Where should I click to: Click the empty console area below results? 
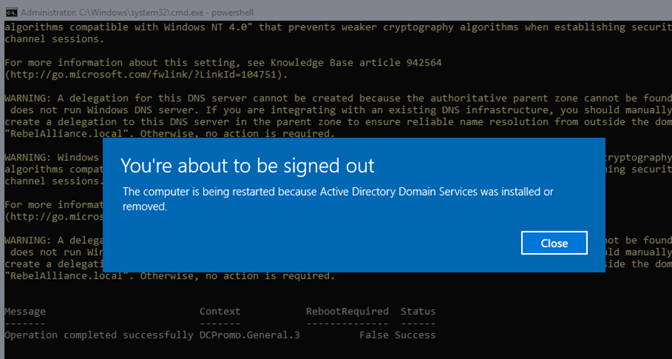[x=336, y=350]
